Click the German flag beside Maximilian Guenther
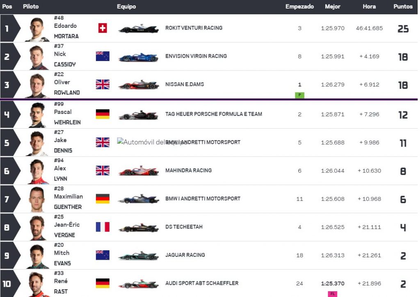The height and width of the screenshot is (297, 420). tap(103, 199)
